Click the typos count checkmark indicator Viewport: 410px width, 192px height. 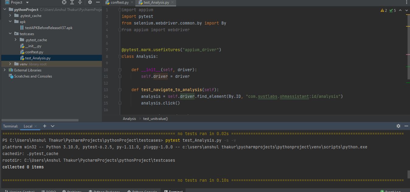pyautogui.click(x=393, y=10)
